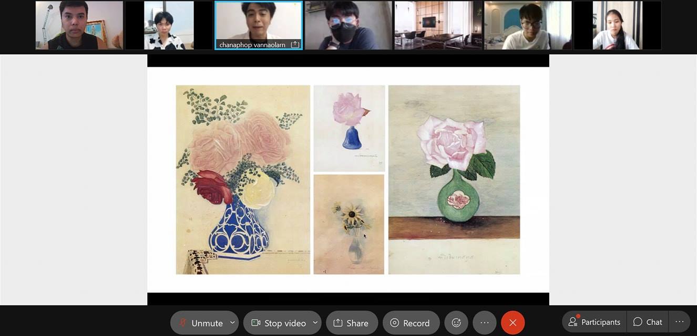This screenshot has width=697, height=336.
Task: Click the microphone icon in Unmute
Action: click(x=183, y=323)
